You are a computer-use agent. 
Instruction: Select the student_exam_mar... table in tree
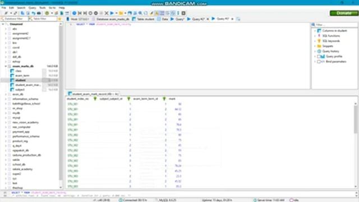click(x=28, y=85)
